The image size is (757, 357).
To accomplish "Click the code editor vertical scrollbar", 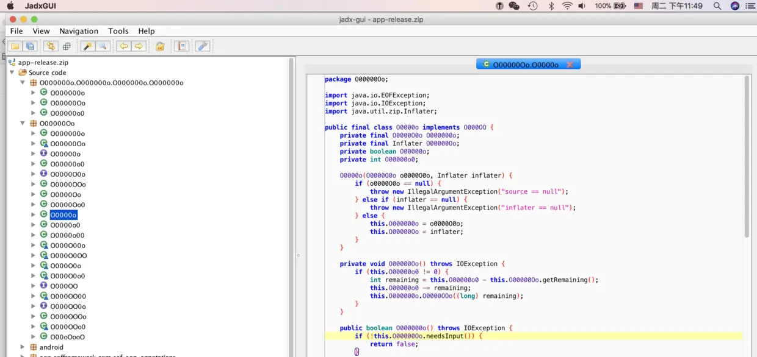I will (747, 156).
